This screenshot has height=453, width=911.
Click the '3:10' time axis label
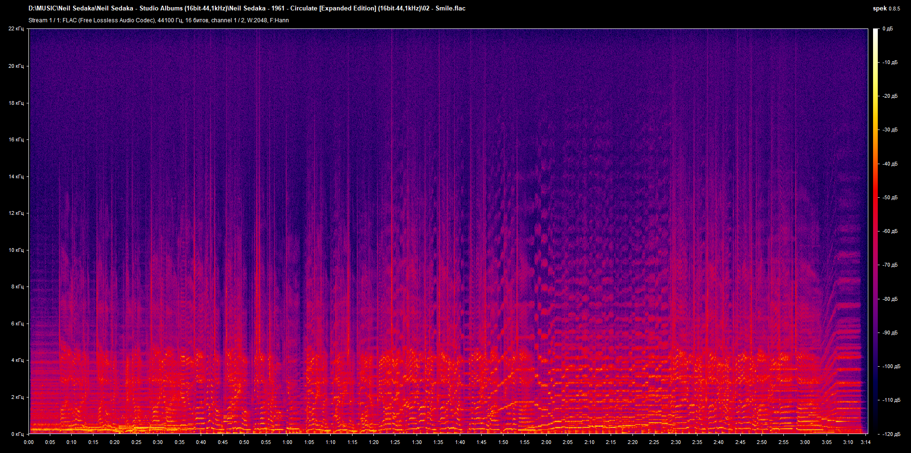point(848,442)
